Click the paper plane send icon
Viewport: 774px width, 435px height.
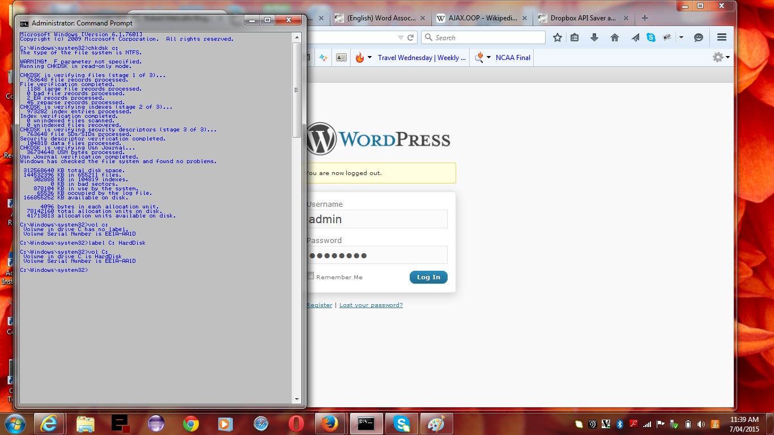636,37
